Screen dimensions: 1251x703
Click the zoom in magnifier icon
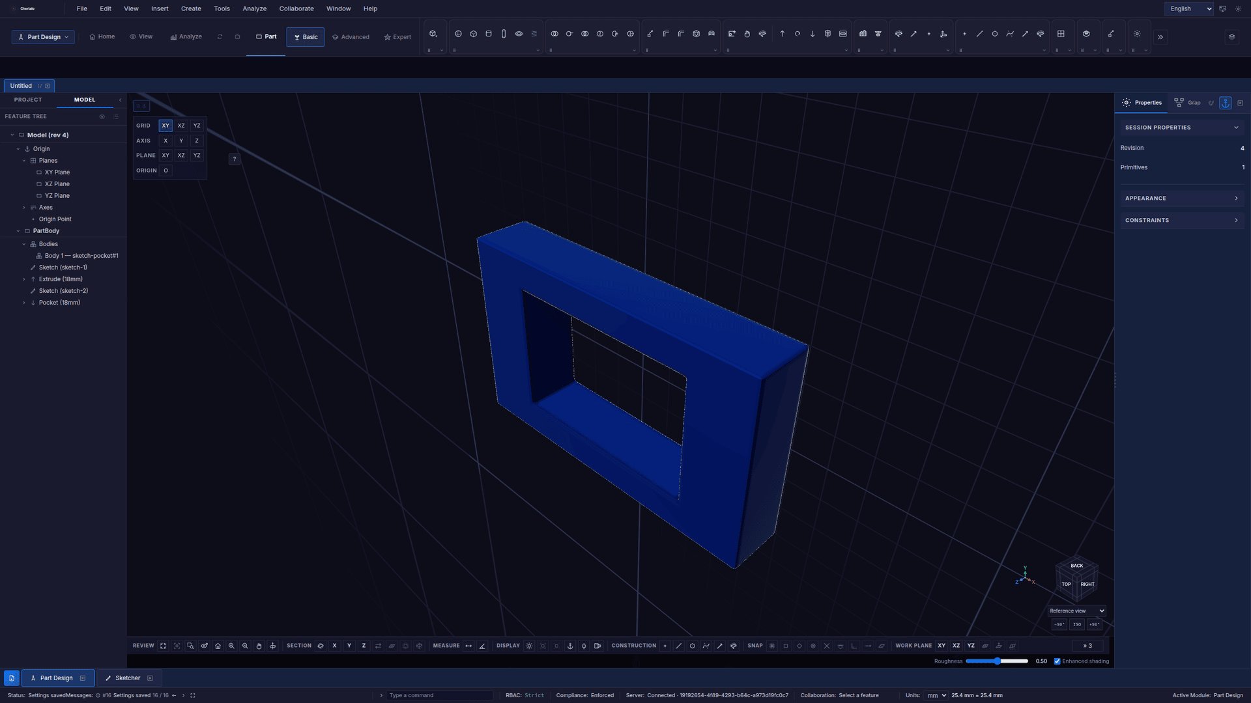(x=231, y=646)
